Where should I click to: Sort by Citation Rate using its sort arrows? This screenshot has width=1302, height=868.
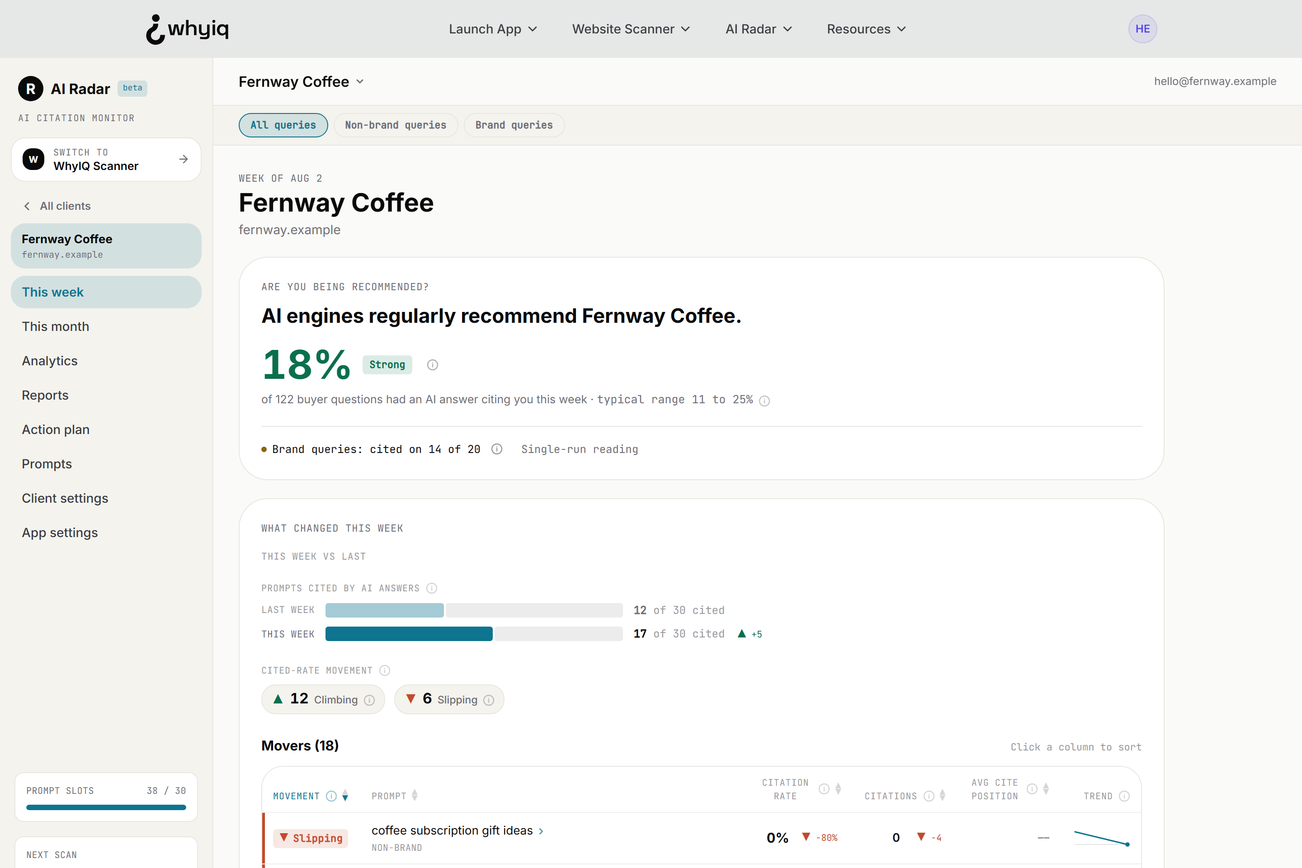tap(838, 789)
